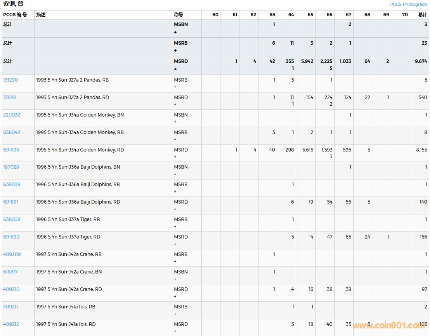Expand plus sign under MSBN in totals row

coord(175,32)
